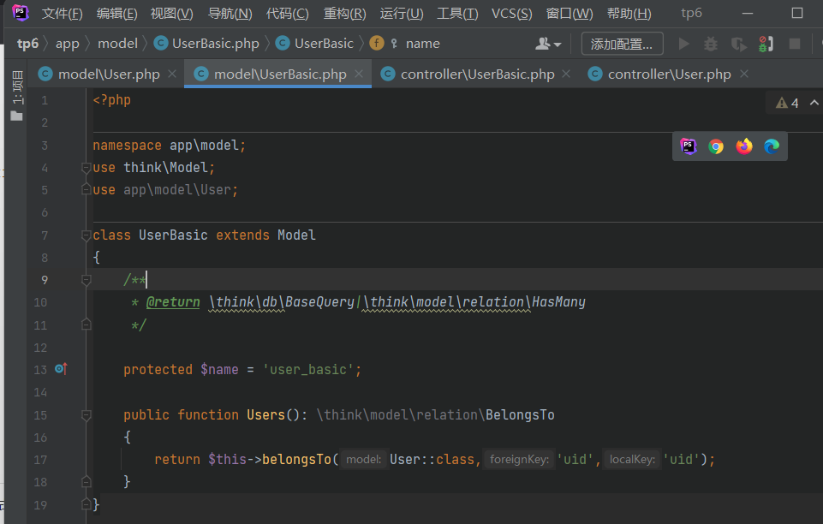Open the 运行(U) menu
The height and width of the screenshot is (524, 823).
[402, 13]
